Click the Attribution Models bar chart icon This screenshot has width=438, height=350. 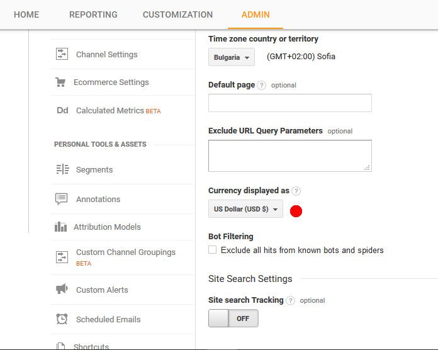click(x=60, y=227)
